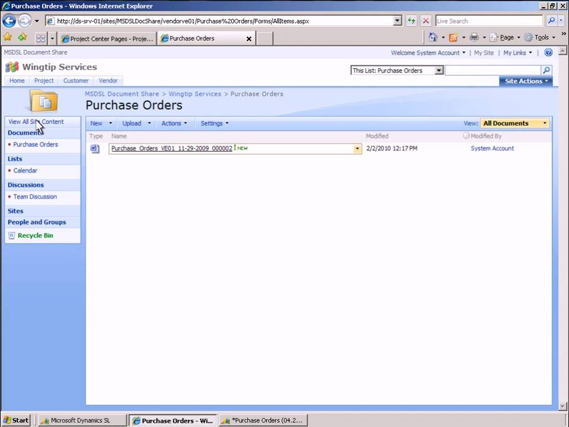Open People and Groups link
Image resolution: width=569 pixels, height=427 pixels.
click(37, 222)
